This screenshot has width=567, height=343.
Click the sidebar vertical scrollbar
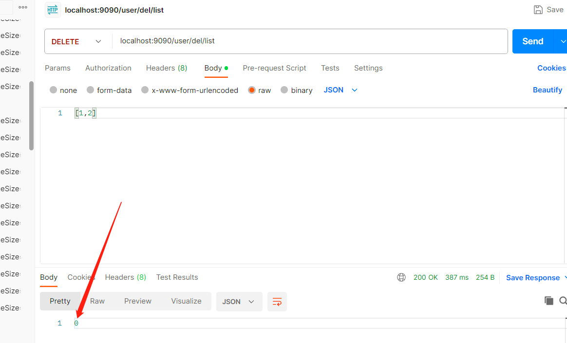click(x=31, y=116)
